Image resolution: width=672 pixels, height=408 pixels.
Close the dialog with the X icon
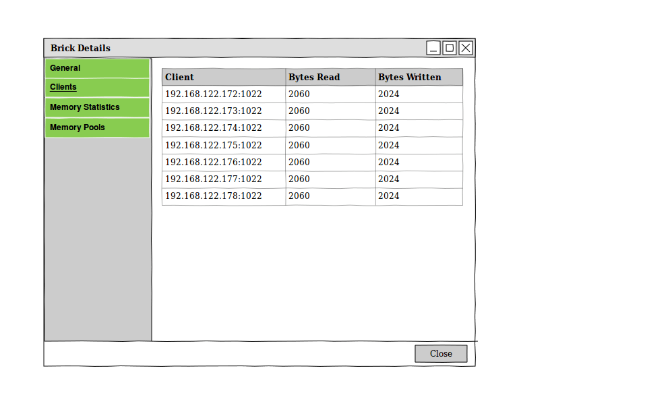coord(466,48)
